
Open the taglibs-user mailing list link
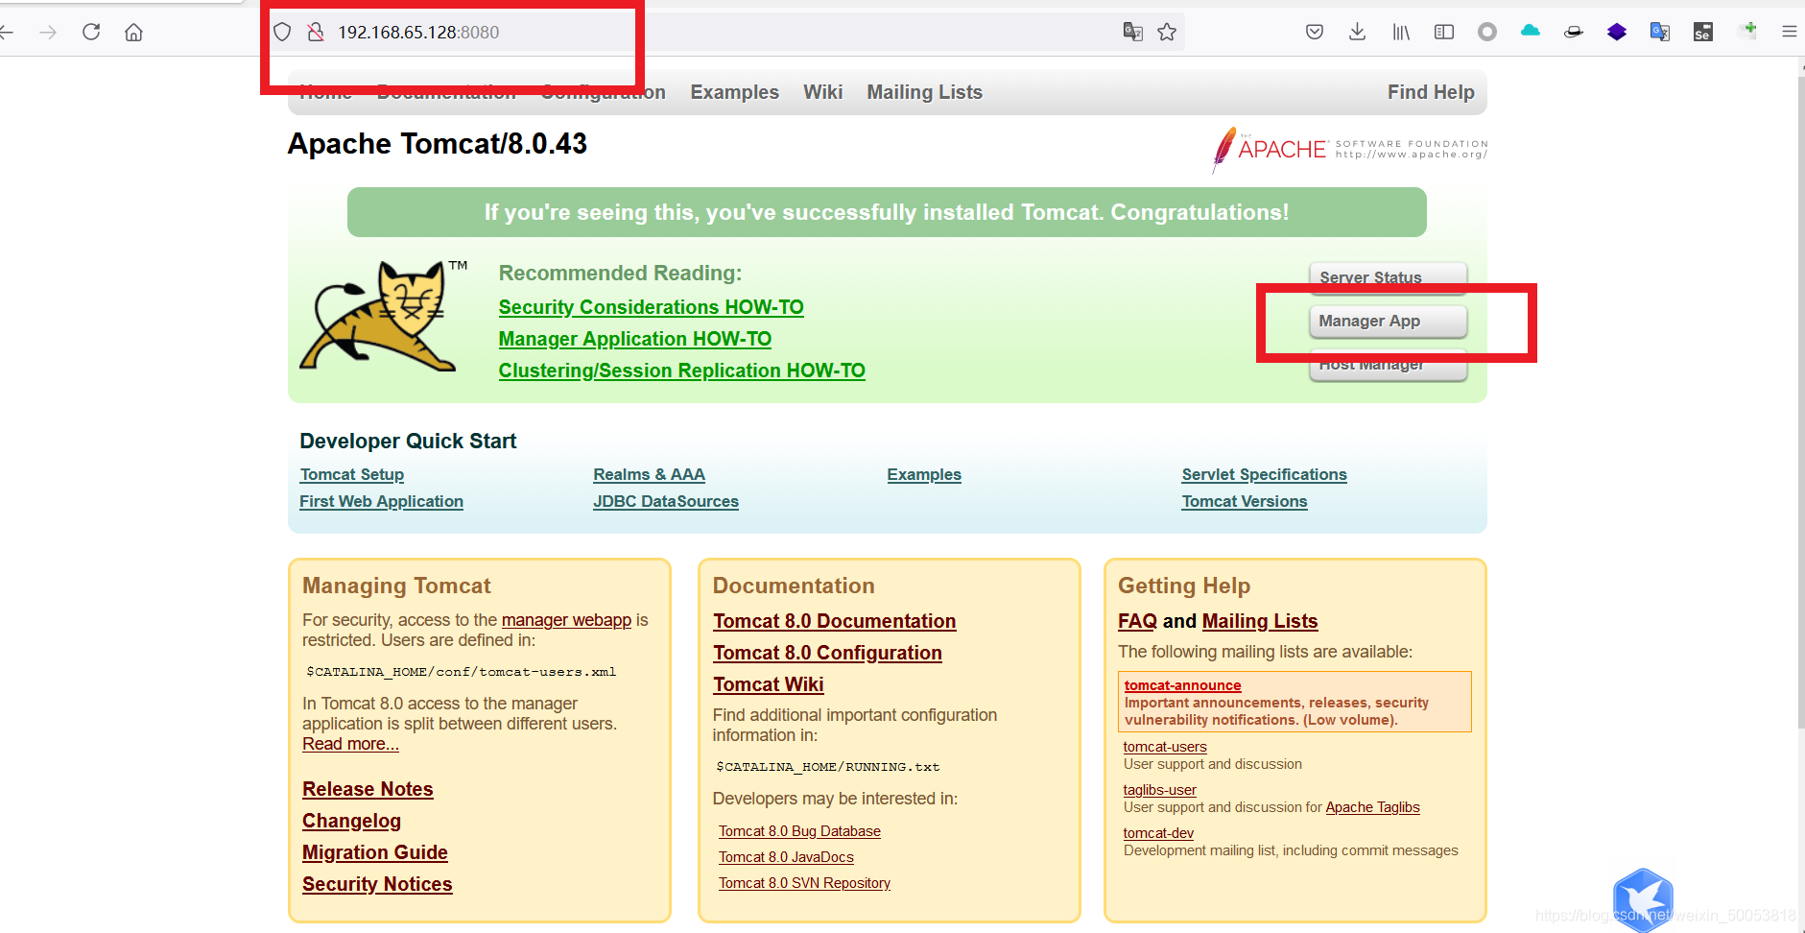point(1159,790)
